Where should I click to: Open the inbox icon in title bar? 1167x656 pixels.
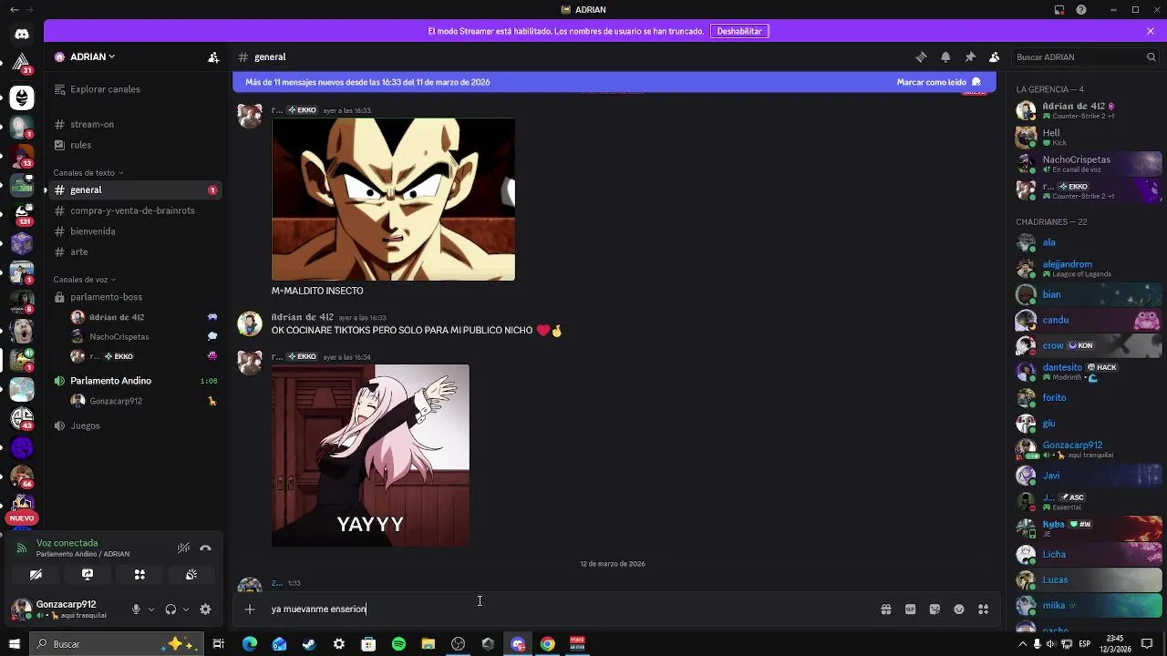pyautogui.click(x=1059, y=10)
